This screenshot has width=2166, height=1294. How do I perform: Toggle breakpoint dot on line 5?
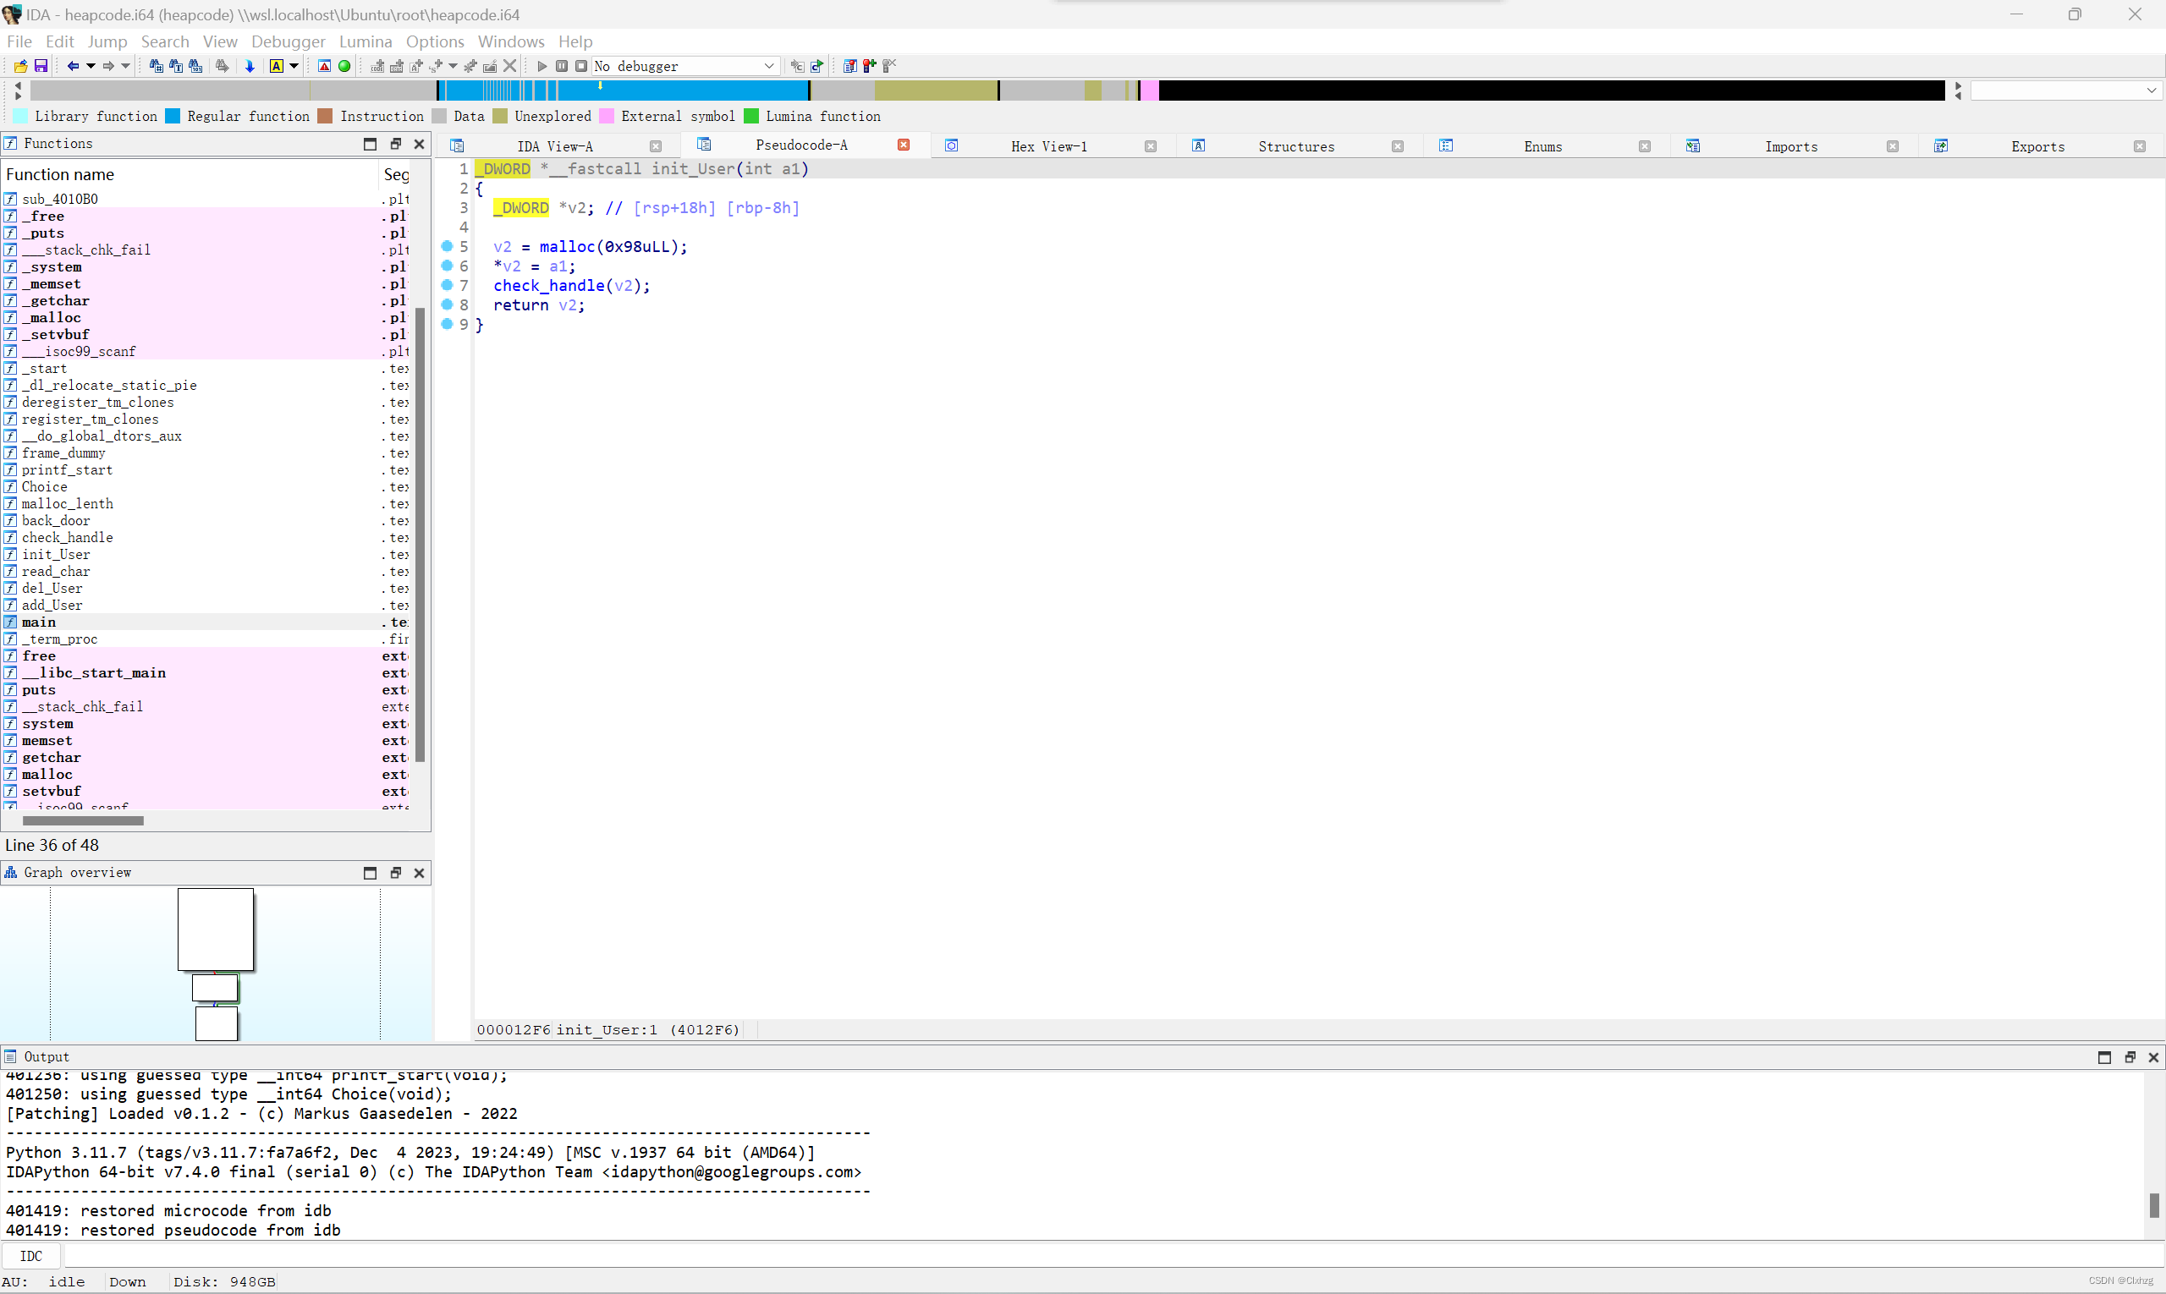pyautogui.click(x=447, y=247)
